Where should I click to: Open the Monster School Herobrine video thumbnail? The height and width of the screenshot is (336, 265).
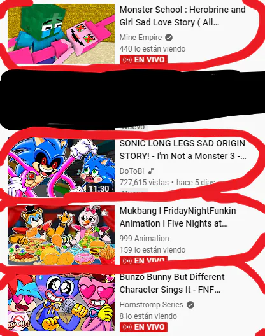coord(61,34)
